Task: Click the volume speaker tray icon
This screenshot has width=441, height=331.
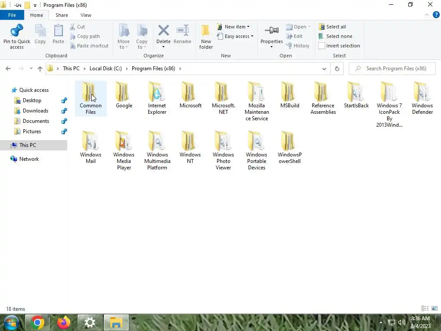Action: pos(402,322)
